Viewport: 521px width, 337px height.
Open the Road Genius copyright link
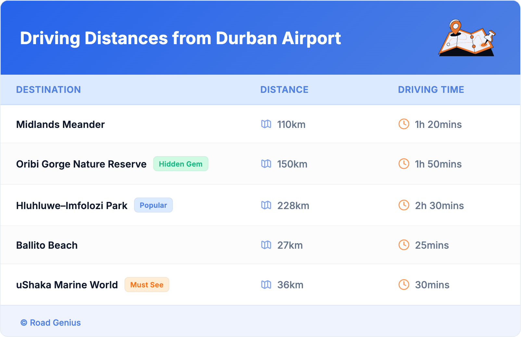coord(51,323)
